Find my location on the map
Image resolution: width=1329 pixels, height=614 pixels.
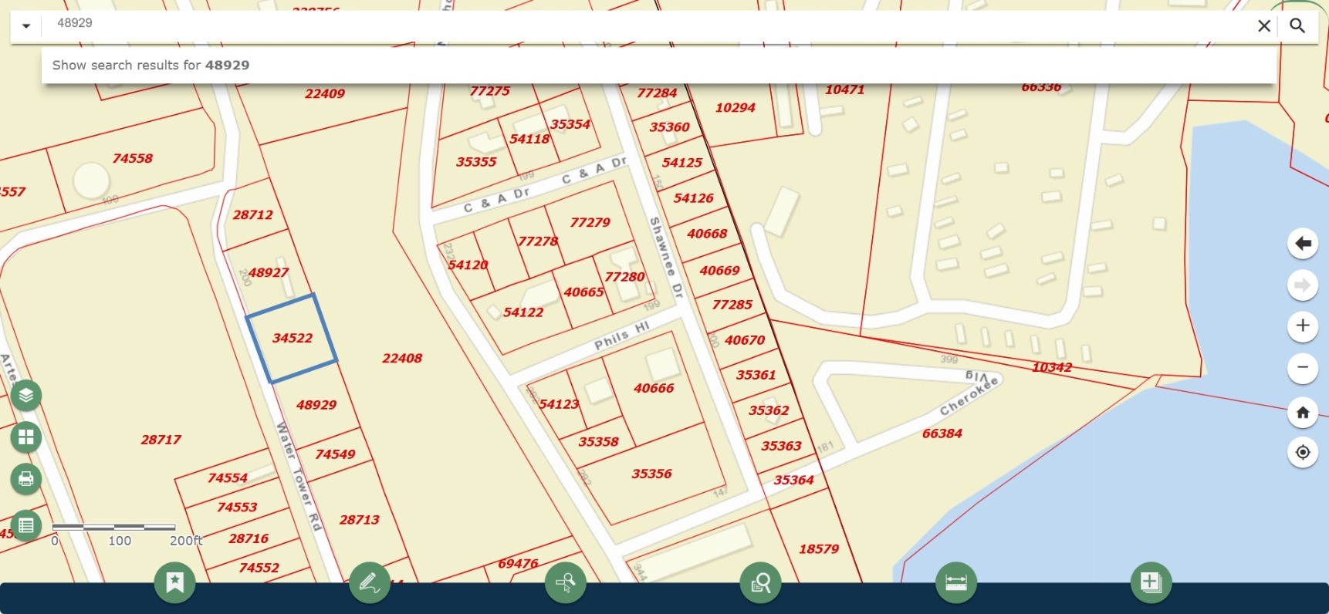tap(1303, 452)
